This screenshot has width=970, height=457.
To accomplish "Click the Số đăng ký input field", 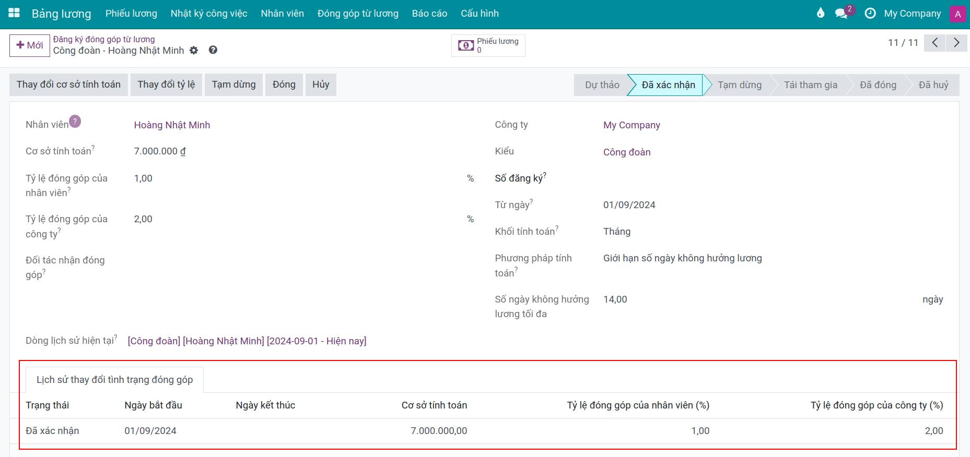I will (x=773, y=178).
